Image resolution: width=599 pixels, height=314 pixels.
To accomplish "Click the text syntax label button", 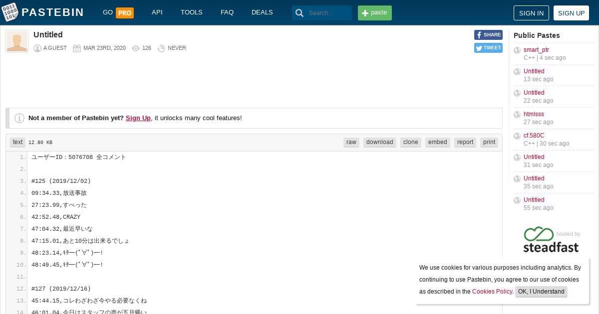I will click(17, 142).
